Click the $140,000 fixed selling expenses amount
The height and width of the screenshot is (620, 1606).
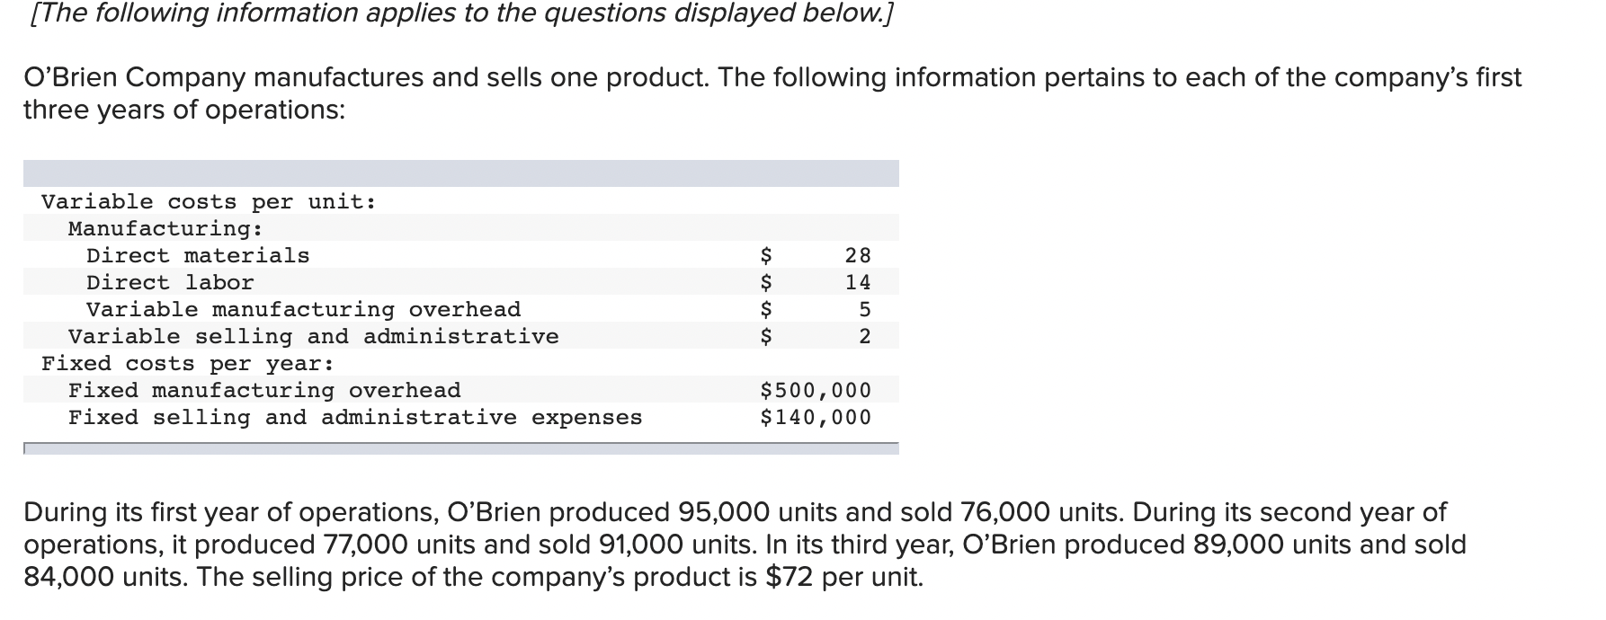[816, 417]
